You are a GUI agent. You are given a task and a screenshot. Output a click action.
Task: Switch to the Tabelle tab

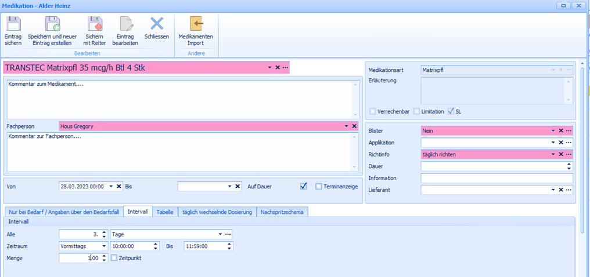[x=165, y=212]
